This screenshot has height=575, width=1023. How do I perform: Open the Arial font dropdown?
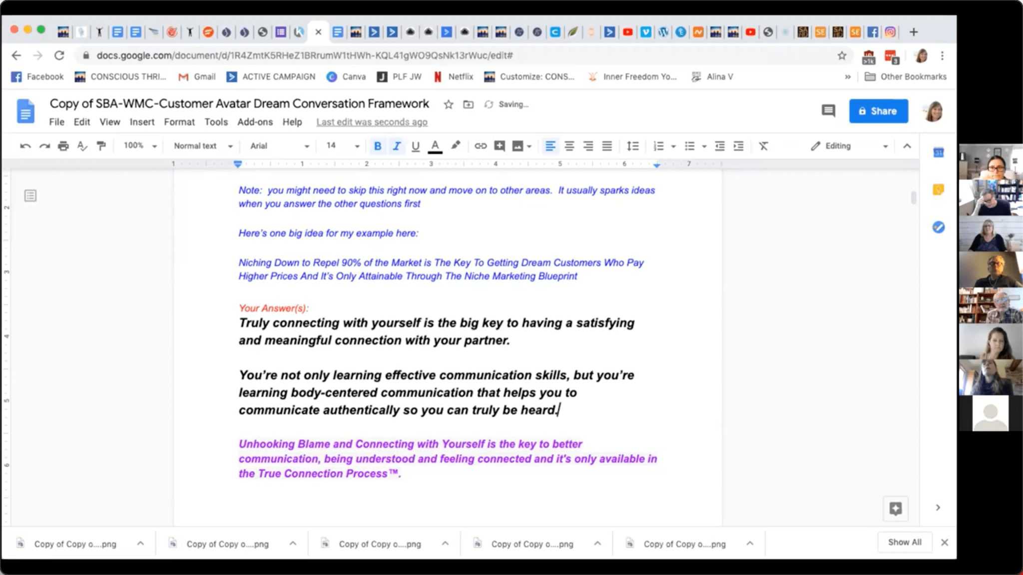coord(280,146)
